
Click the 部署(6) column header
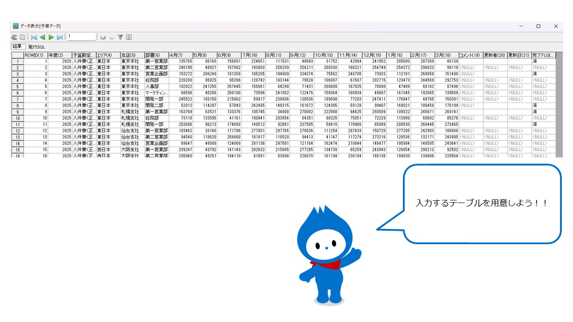click(156, 55)
